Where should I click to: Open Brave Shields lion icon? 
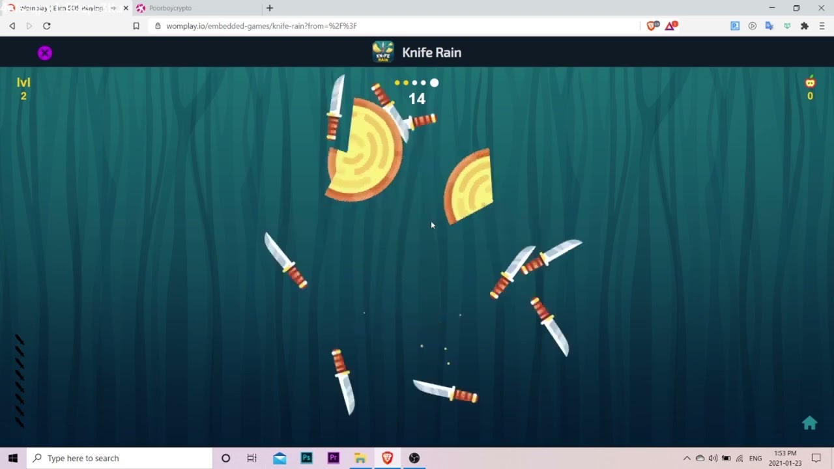pyautogui.click(x=652, y=26)
